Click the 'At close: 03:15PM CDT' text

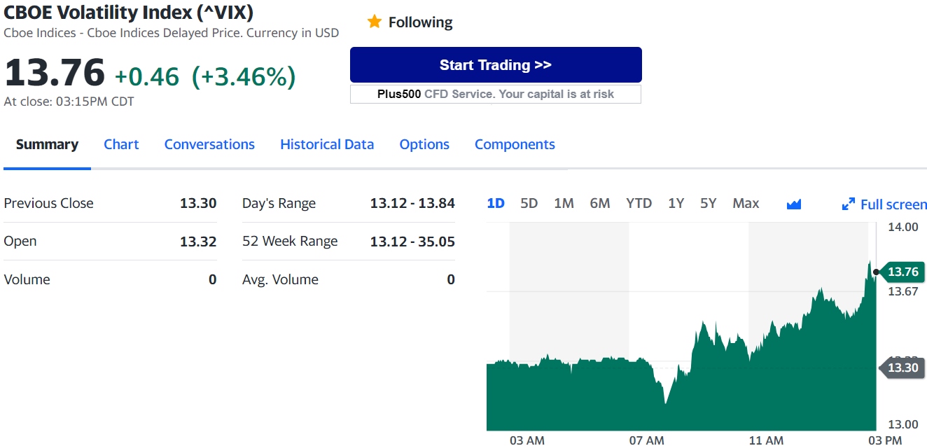click(x=69, y=102)
